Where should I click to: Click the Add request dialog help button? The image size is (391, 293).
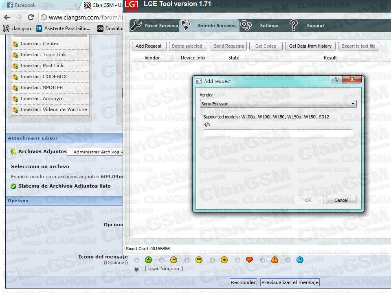337,79
